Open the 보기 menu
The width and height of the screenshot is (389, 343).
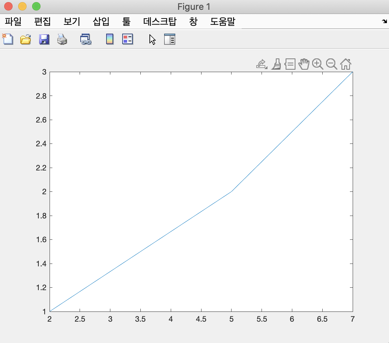[x=72, y=21]
